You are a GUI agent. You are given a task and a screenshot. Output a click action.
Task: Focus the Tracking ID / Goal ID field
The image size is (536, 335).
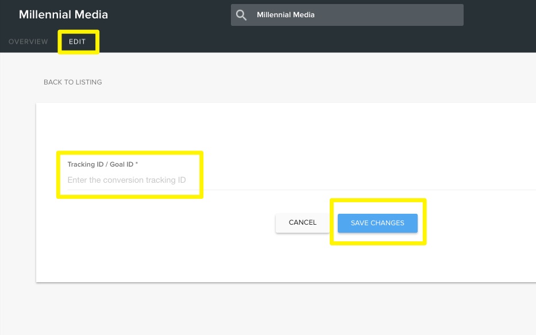[x=302, y=180]
